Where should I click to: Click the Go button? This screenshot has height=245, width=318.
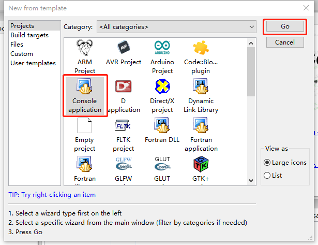tap(285, 26)
